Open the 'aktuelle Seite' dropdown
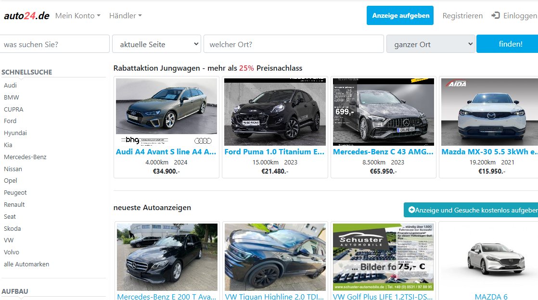Screen dimensions: 538x300 [157, 44]
